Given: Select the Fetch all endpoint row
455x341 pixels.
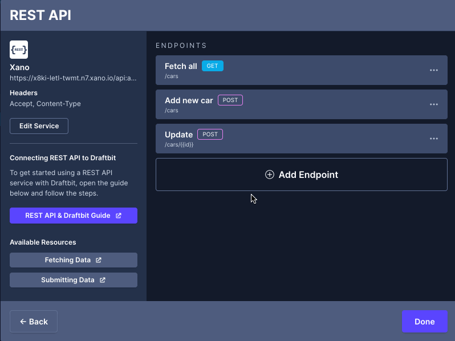Looking at the screenshot, I should (x=302, y=70).
